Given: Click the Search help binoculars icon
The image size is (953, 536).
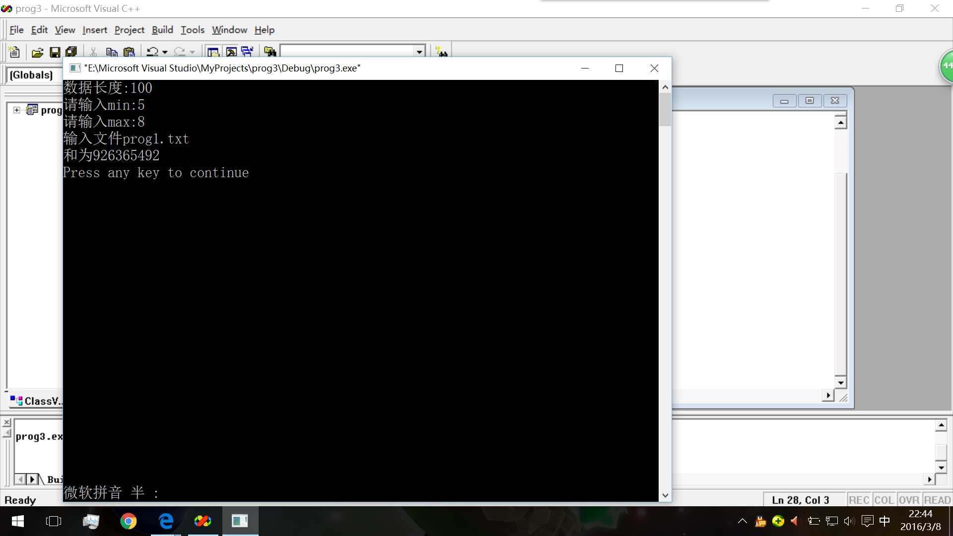Looking at the screenshot, I should click(x=441, y=52).
